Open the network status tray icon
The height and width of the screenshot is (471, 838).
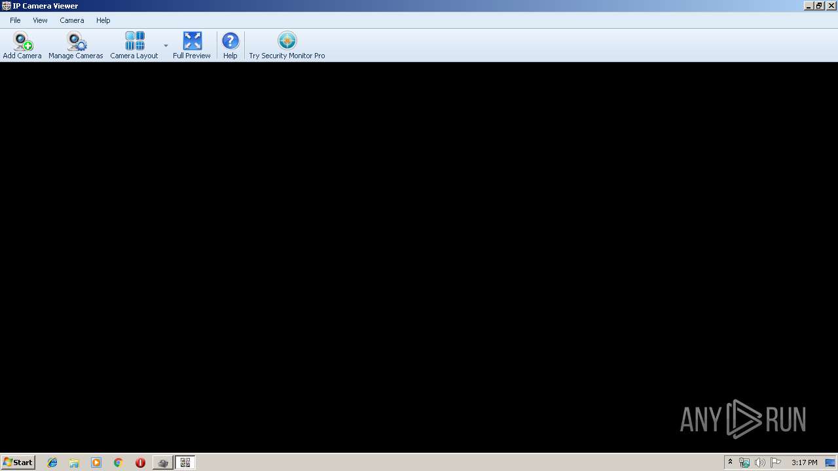click(x=744, y=462)
